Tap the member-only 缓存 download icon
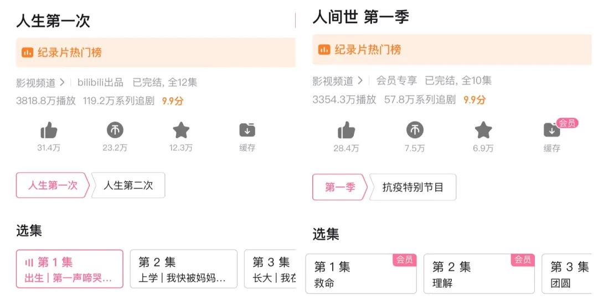This screenshot has height=306, width=598. (x=551, y=131)
